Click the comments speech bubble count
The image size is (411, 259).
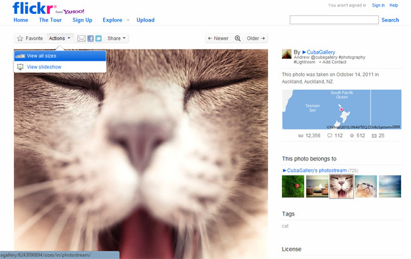pyautogui.click(x=334, y=136)
